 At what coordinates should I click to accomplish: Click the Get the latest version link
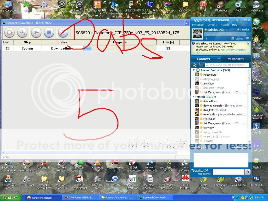click(x=233, y=50)
